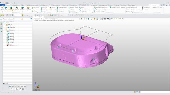This screenshot has height=95, width=170.
Task: Click the wrench icon in replay tools
Action: (x=11, y=89)
